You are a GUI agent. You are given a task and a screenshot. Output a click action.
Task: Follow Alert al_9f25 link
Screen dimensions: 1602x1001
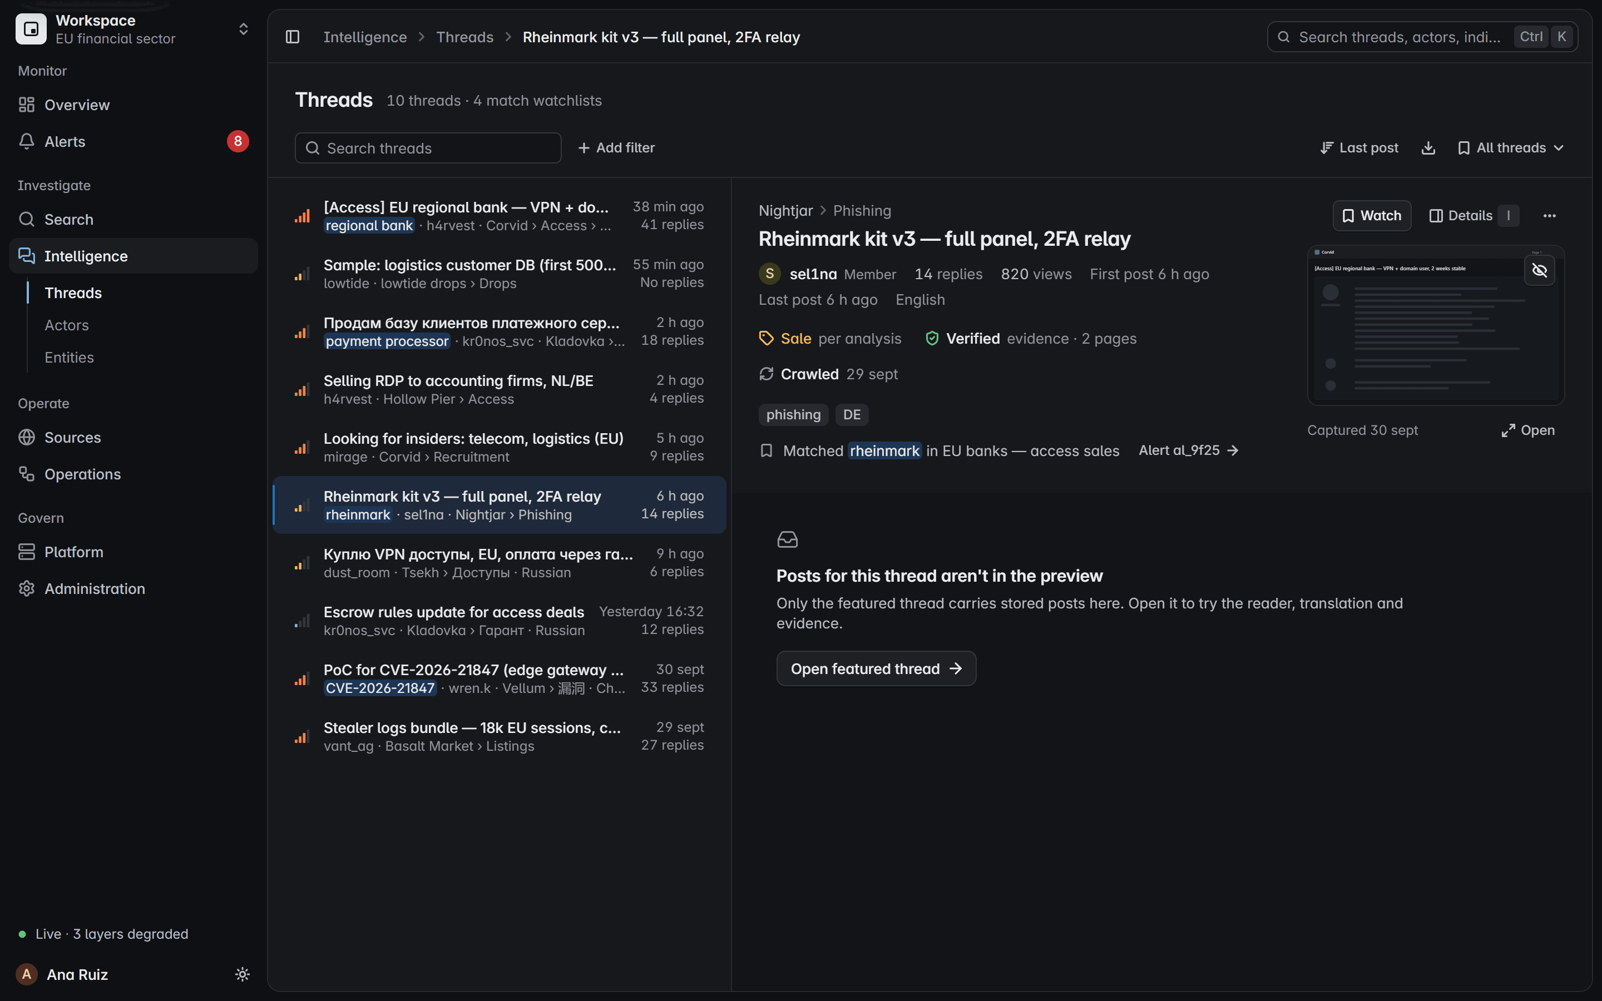coord(1188,450)
